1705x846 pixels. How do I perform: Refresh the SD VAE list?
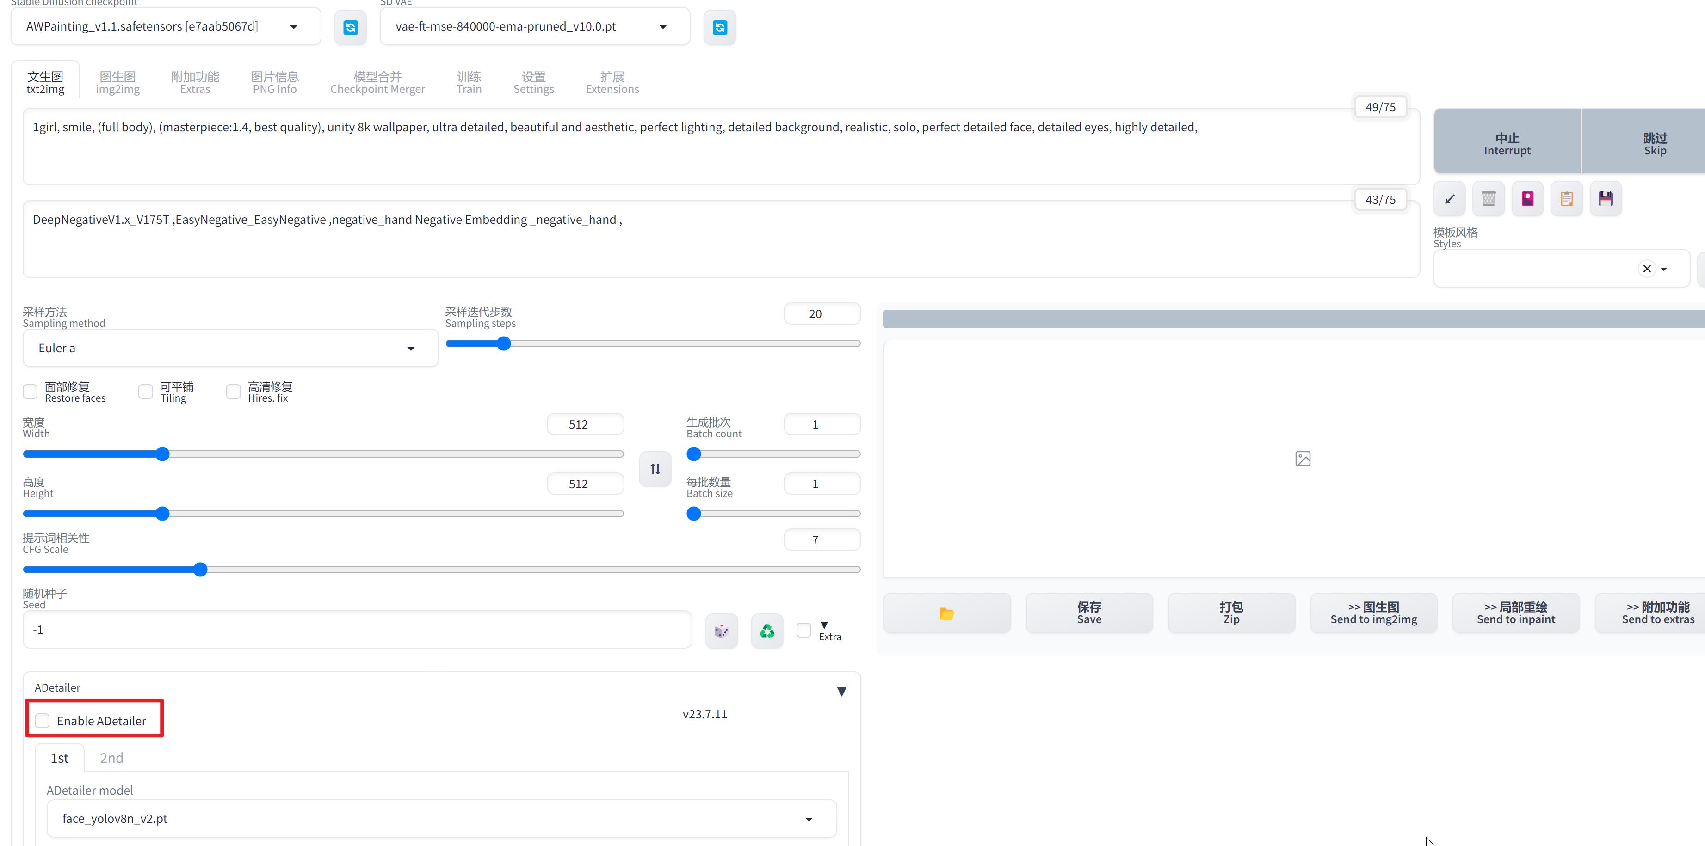coord(719,27)
